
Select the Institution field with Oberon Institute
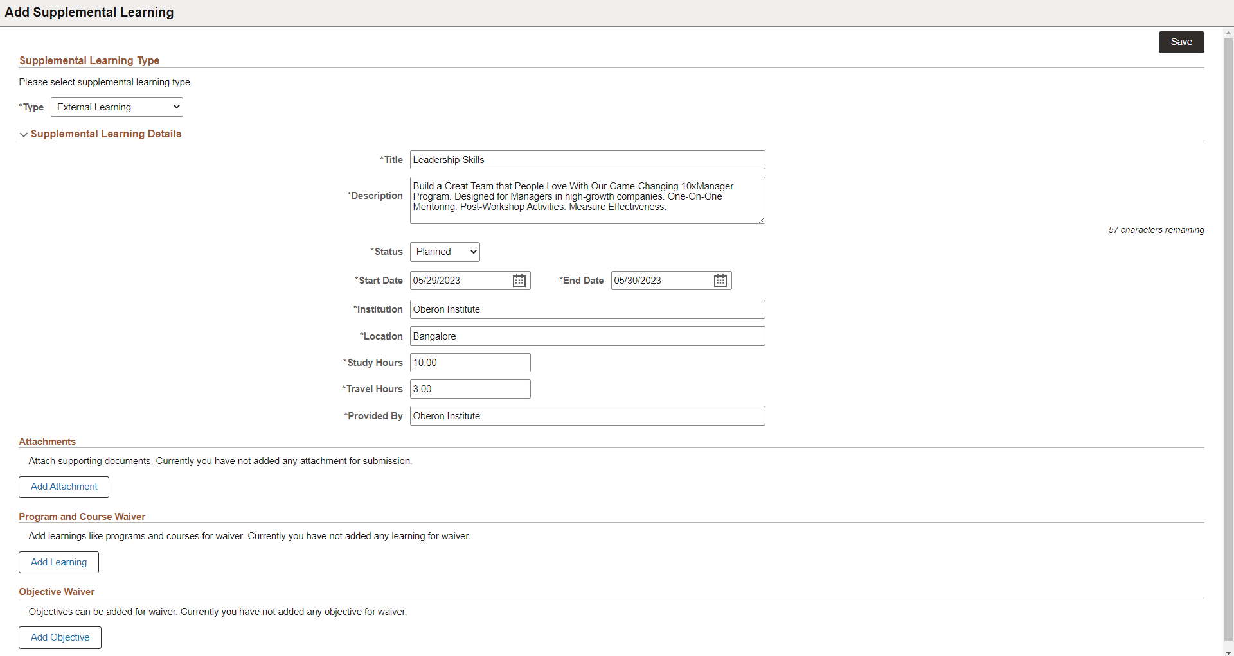click(x=587, y=309)
